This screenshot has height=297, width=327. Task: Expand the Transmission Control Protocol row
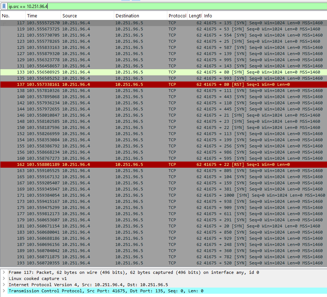4,291
